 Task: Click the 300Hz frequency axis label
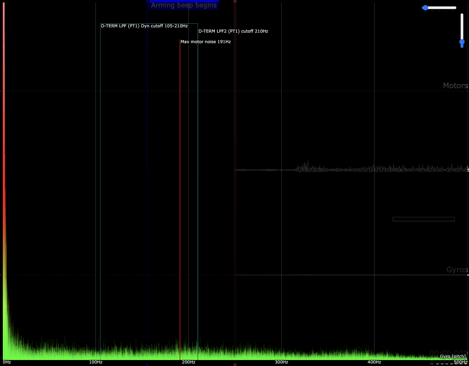[x=281, y=362]
